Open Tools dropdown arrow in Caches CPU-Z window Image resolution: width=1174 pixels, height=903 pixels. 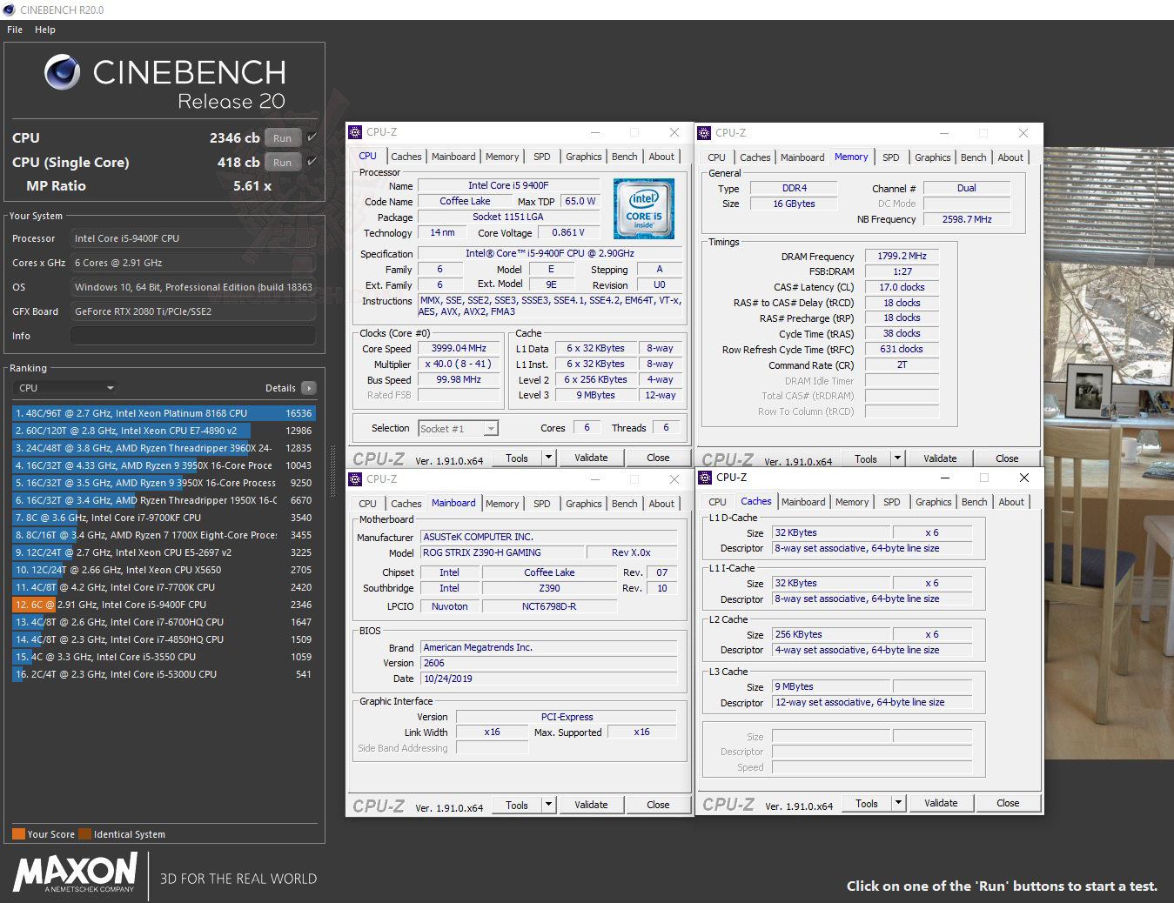tap(898, 803)
